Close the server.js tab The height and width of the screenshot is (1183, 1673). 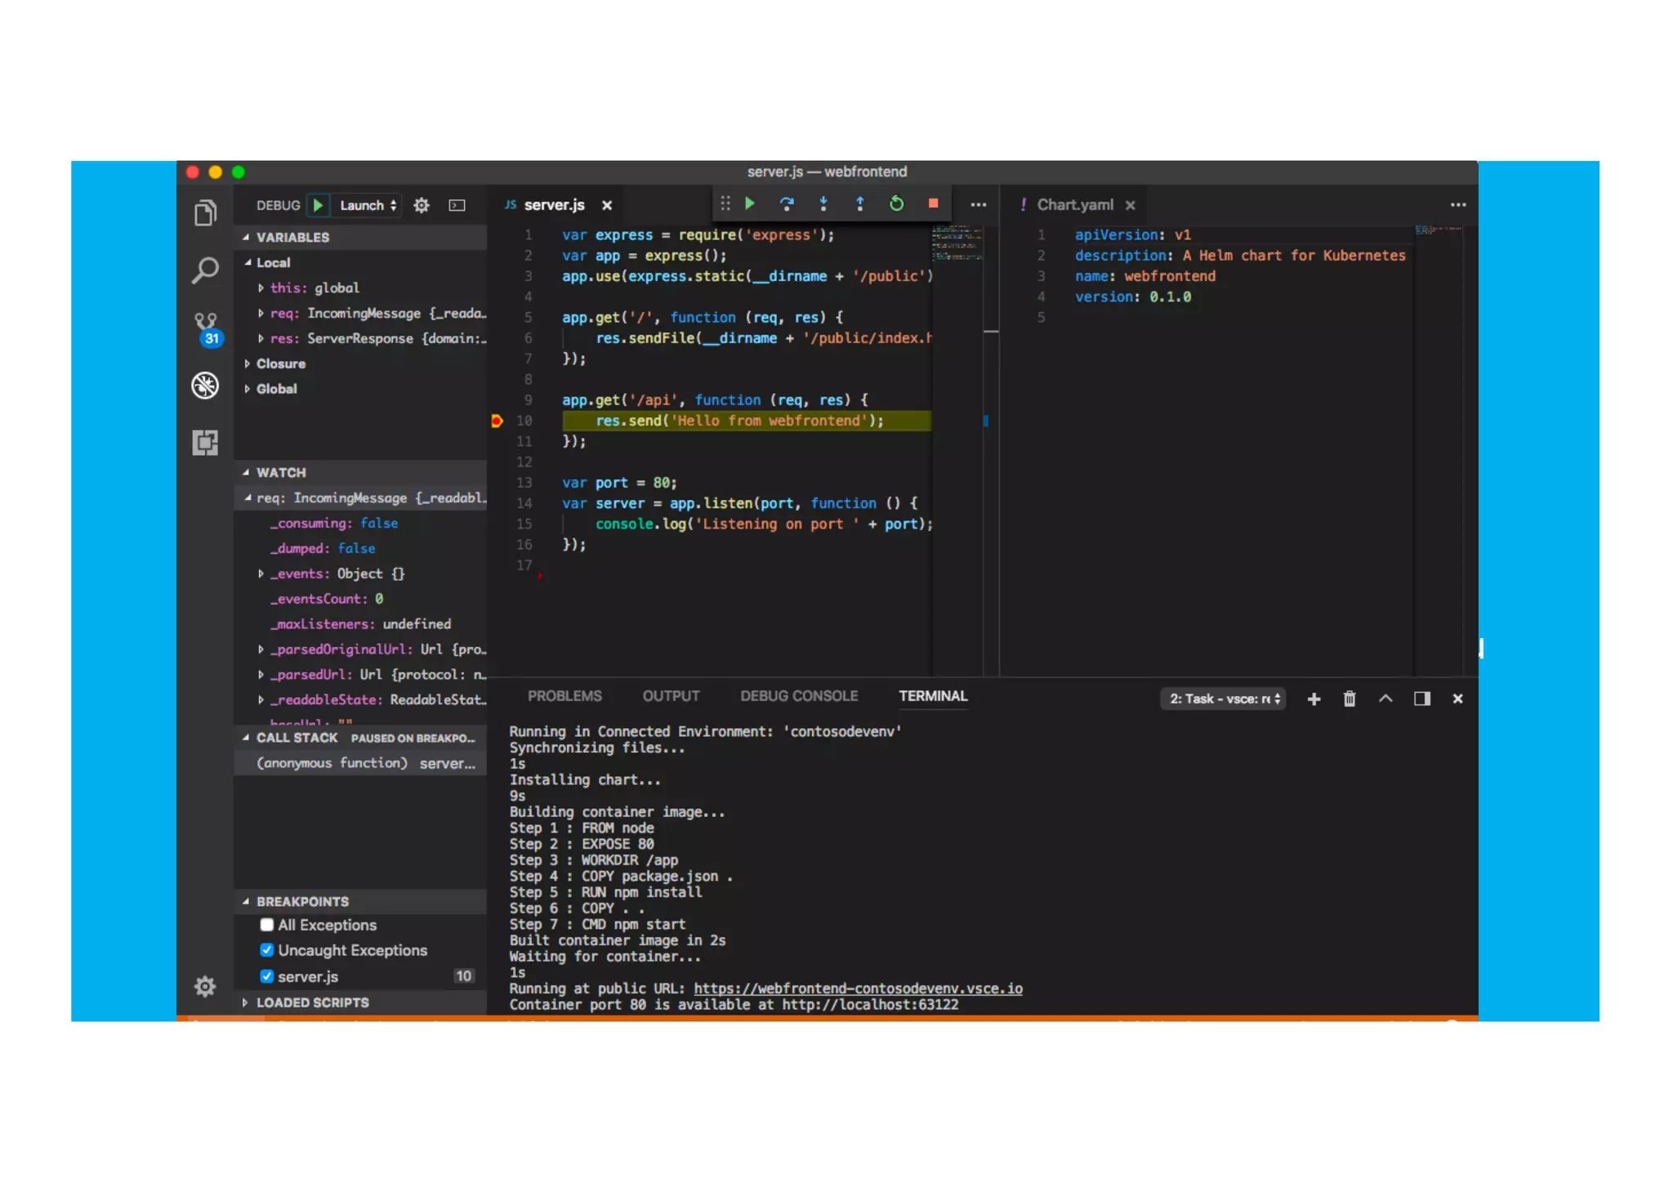point(607,205)
